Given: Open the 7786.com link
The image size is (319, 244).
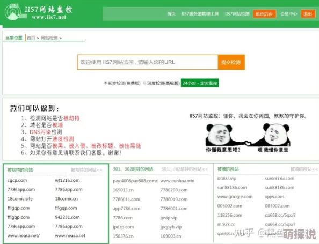Looking at the screenshot, I should click(122, 218).
